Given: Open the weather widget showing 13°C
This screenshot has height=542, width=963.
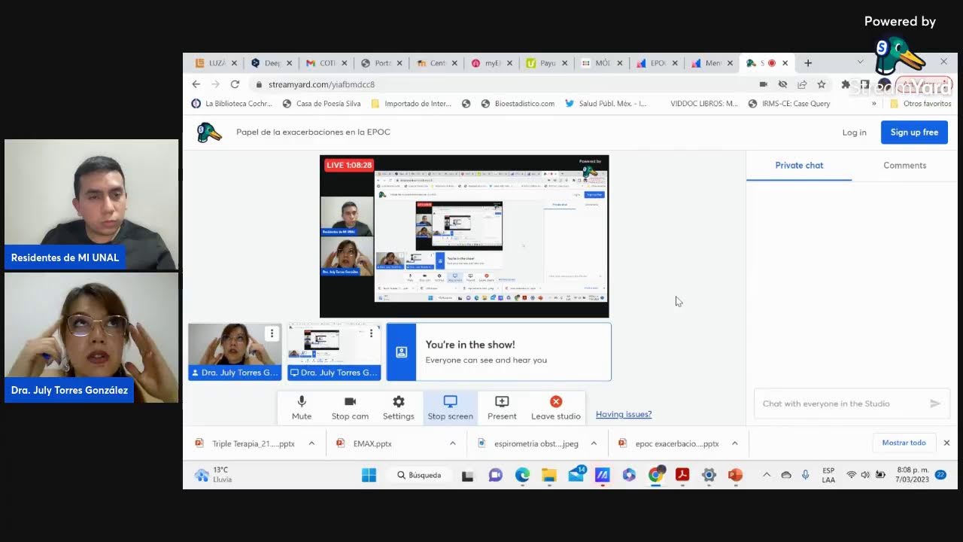Looking at the screenshot, I should pyautogui.click(x=214, y=474).
